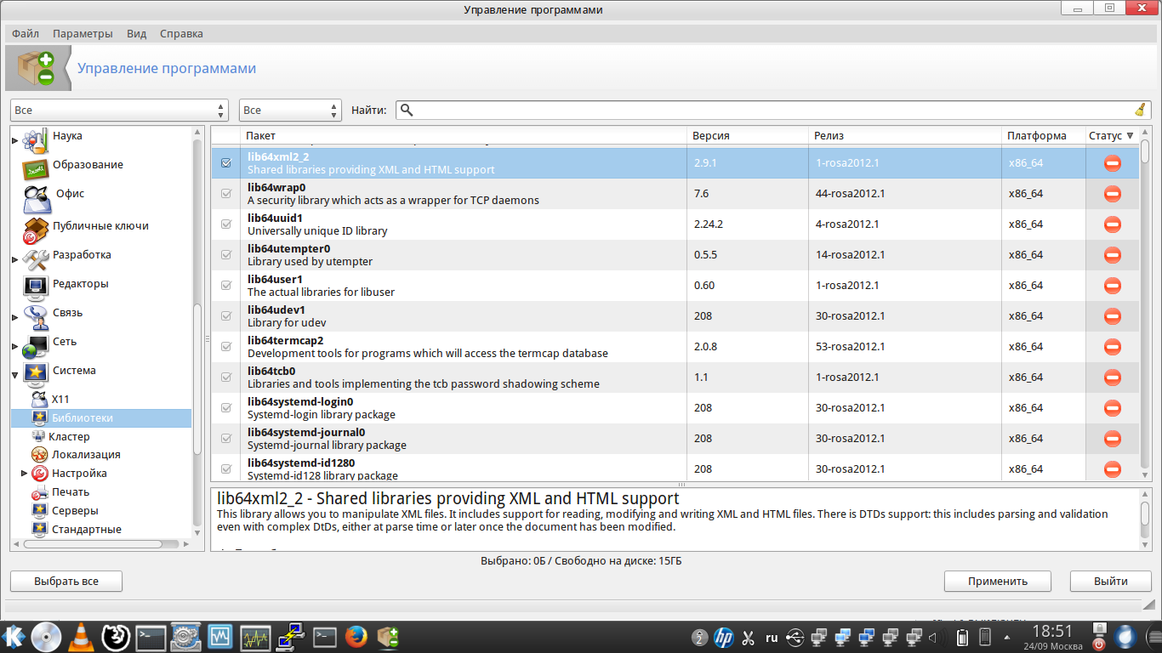Open the first Все filter dropdown
This screenshot has width=1162, height=653.
pyautogui.click(x=119, y=111)
